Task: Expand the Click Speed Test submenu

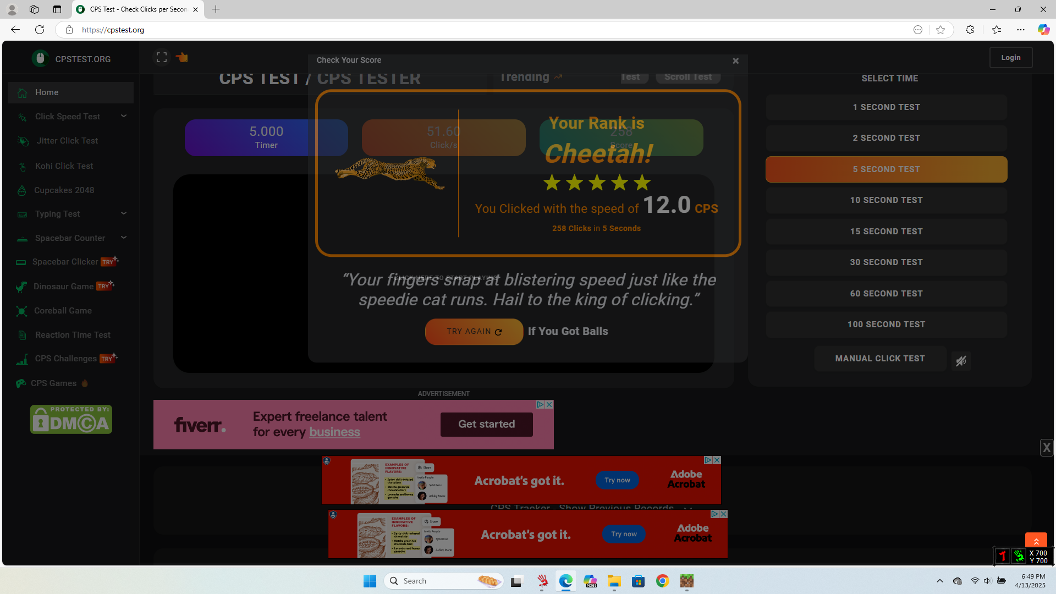Action: (124, 116)
